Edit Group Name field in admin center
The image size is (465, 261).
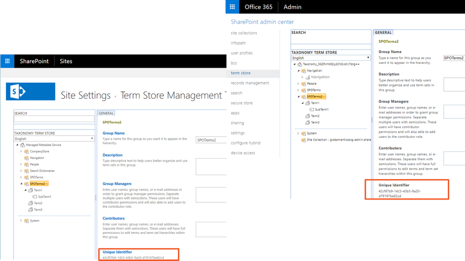pyautogui.click(x=454, y=58)
